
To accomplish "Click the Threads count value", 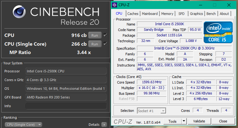I will pyautogui.click(x=226, y=110).
